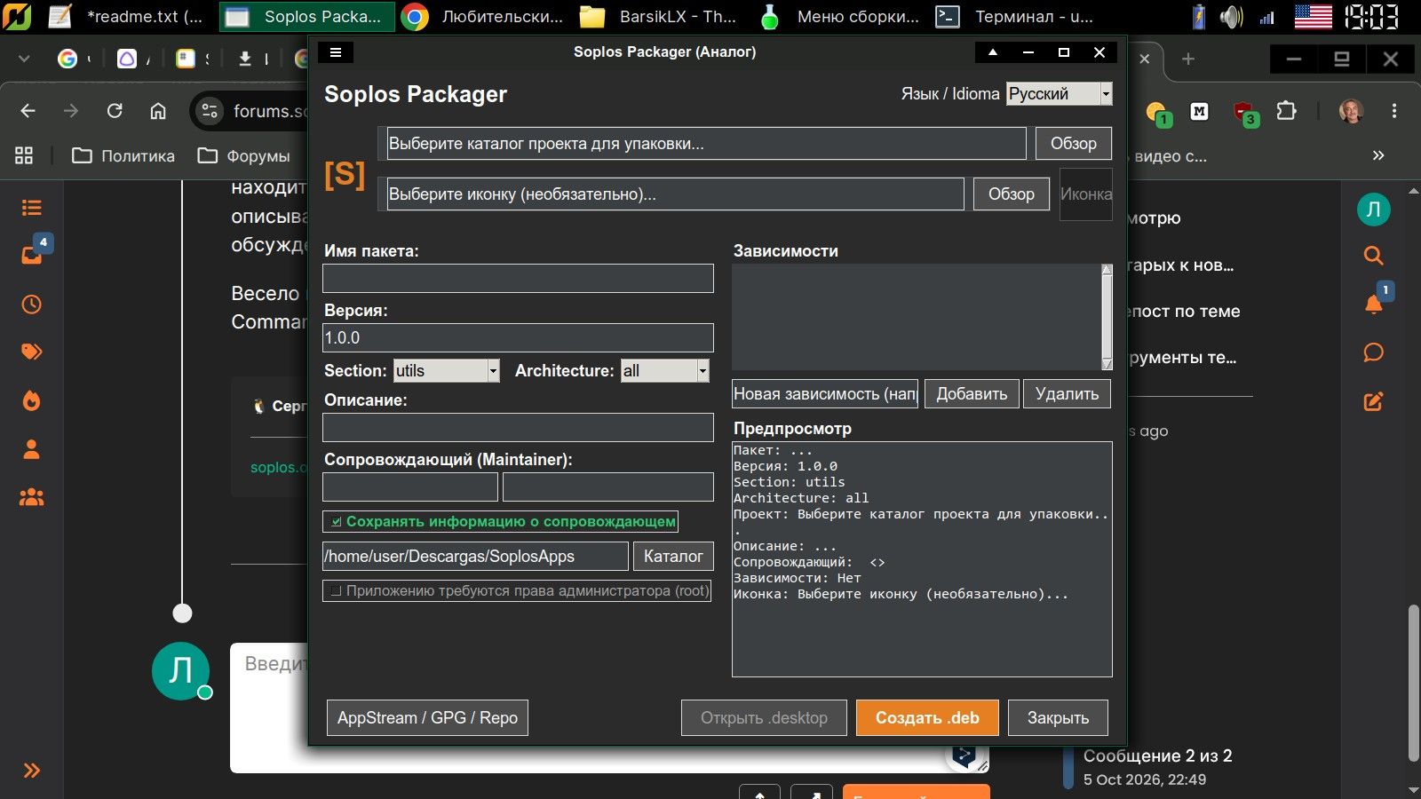Open the forum tags icon
This screenshot has width=1421, height=799.
(31, 352)
